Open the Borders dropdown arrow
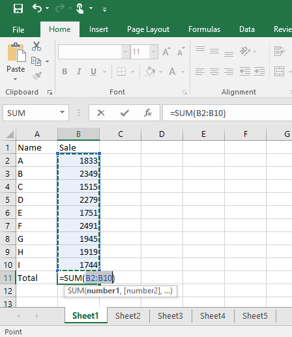 (x=132, y=72)
